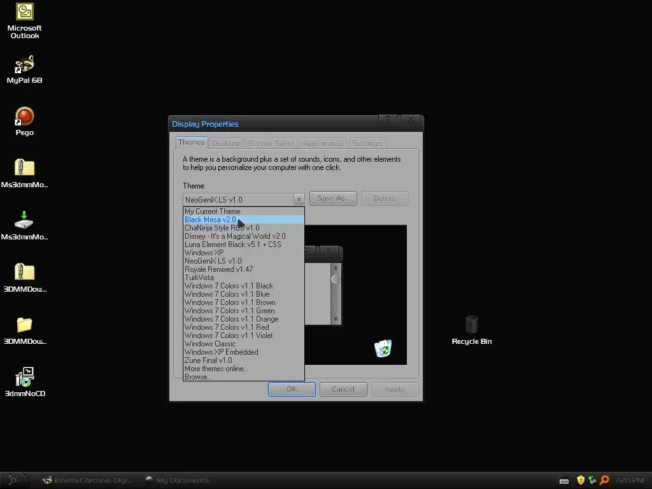Choose Disney It's a Magical World theme
Screen dimensions: 652x489
(244, 236)
